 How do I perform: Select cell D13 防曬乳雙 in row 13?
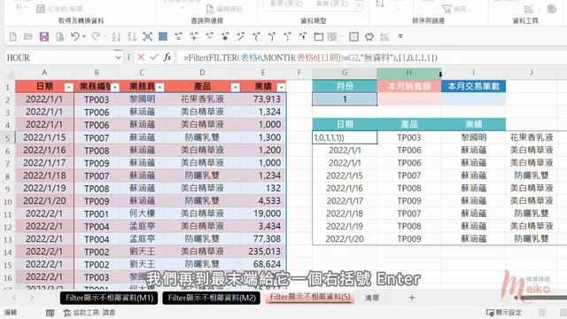click(x=202, y=238)
